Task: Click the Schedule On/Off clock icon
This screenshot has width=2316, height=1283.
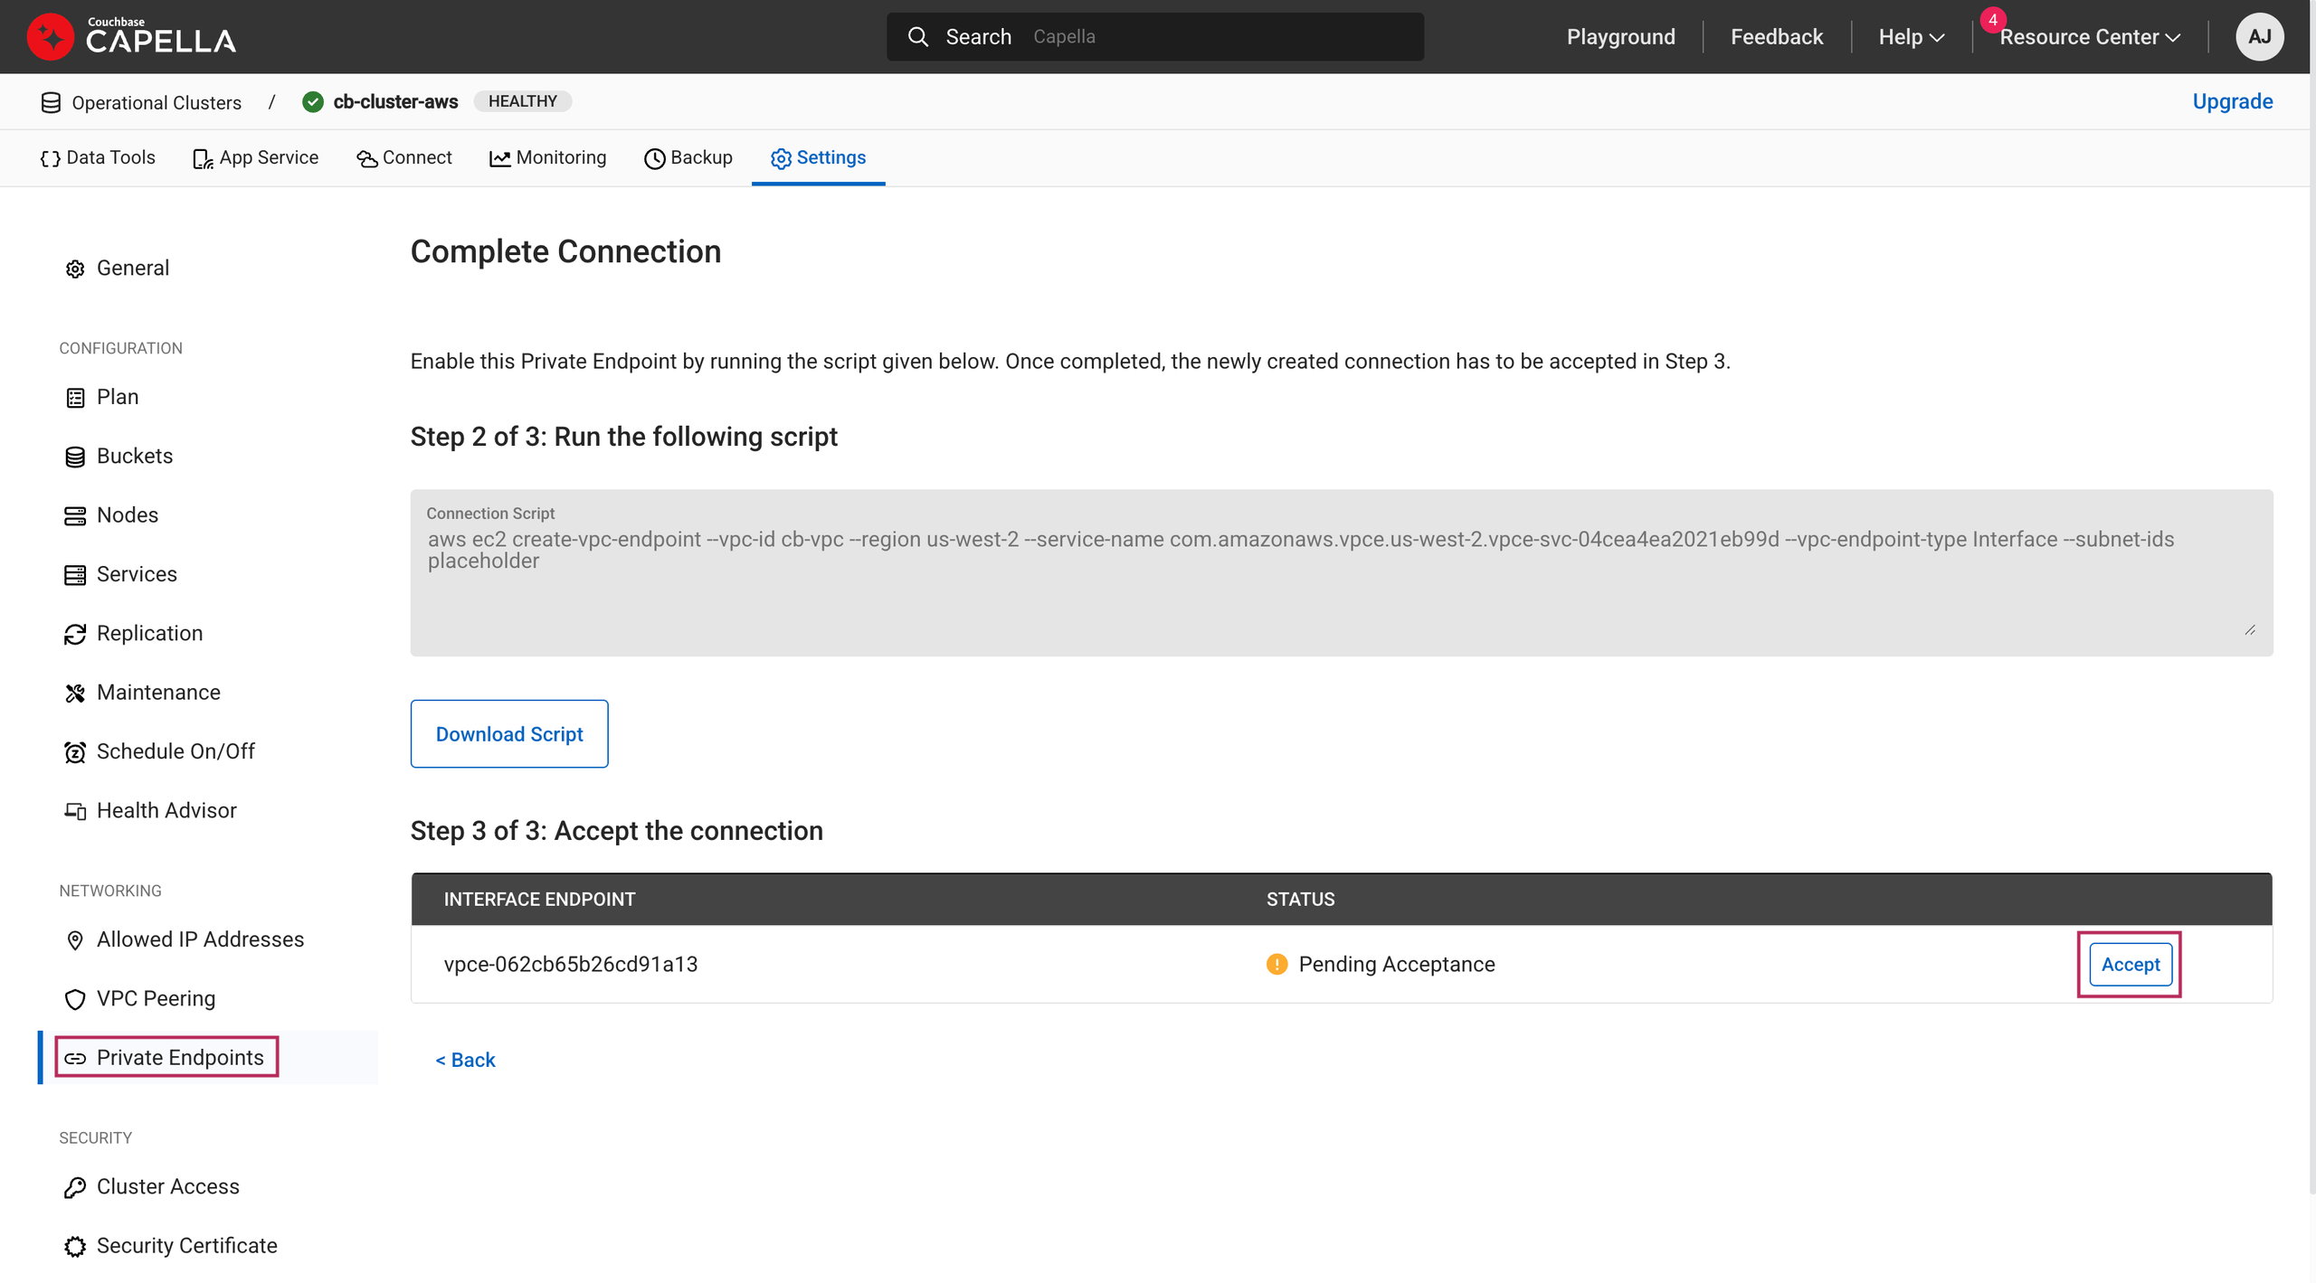Action: pyautogui.click(x=75, y=752)
